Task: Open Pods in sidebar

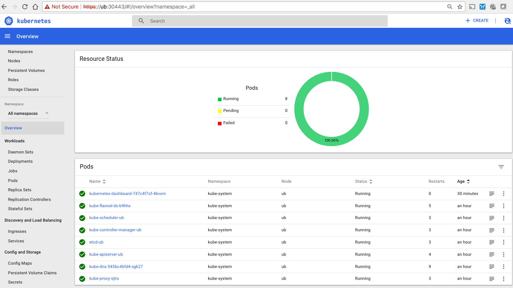Action: coord(13,181)
